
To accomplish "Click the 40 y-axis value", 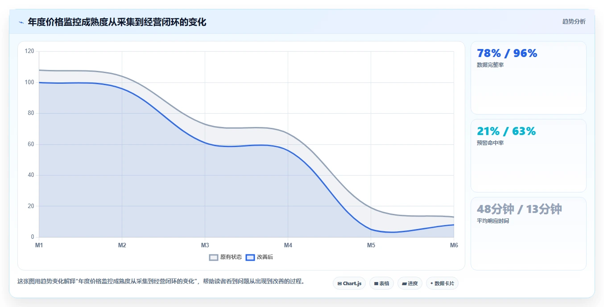I will tap(31, 175).
